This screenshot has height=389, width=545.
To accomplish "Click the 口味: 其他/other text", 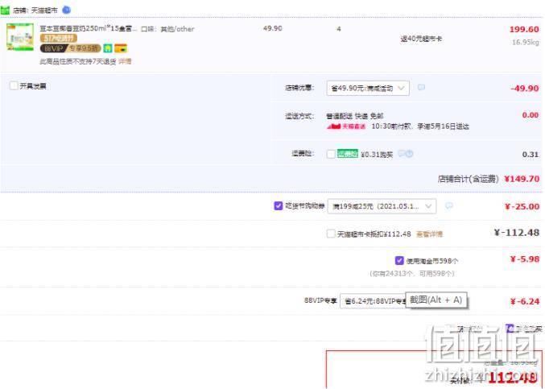I will pos(167,29).
